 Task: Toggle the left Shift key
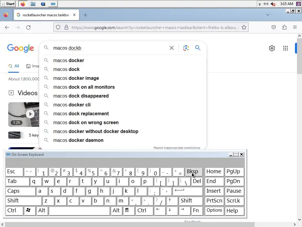tap(24, 201)
